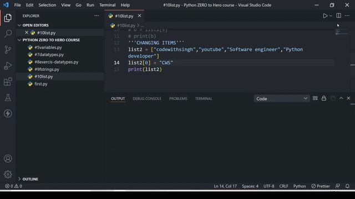Open first.py in the file tree
Viewport: 355px width, 199px height.
pos(40,84)
